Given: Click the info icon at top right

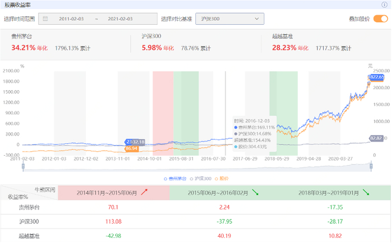Looking at the screenshot, I should [x=384, y=4].
